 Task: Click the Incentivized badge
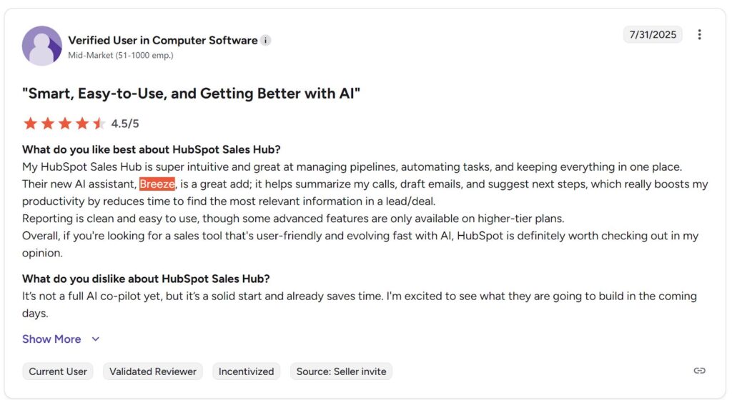tap(246, 371)
